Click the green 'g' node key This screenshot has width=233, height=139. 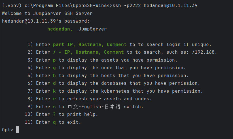(54, 68)
